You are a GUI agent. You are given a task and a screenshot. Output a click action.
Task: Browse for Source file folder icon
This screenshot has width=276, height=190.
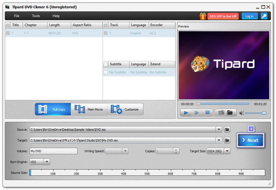(x=227, y=129)
